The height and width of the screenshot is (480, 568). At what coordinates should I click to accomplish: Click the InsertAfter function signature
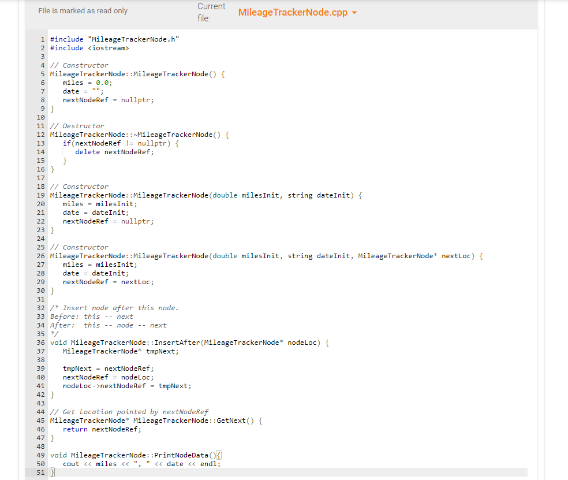click(x=189, y=342)
